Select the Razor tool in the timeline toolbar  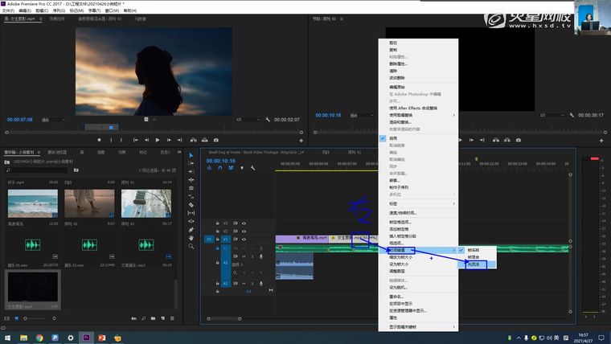pyautogui.click(x=191, y=205)
